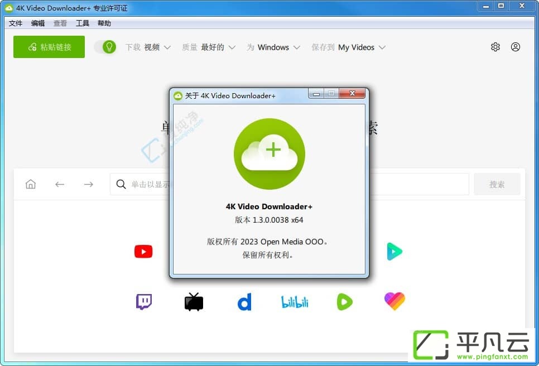539x366 pixels.
Task: Open the green play-button site icon
Action: coord(344,302)
